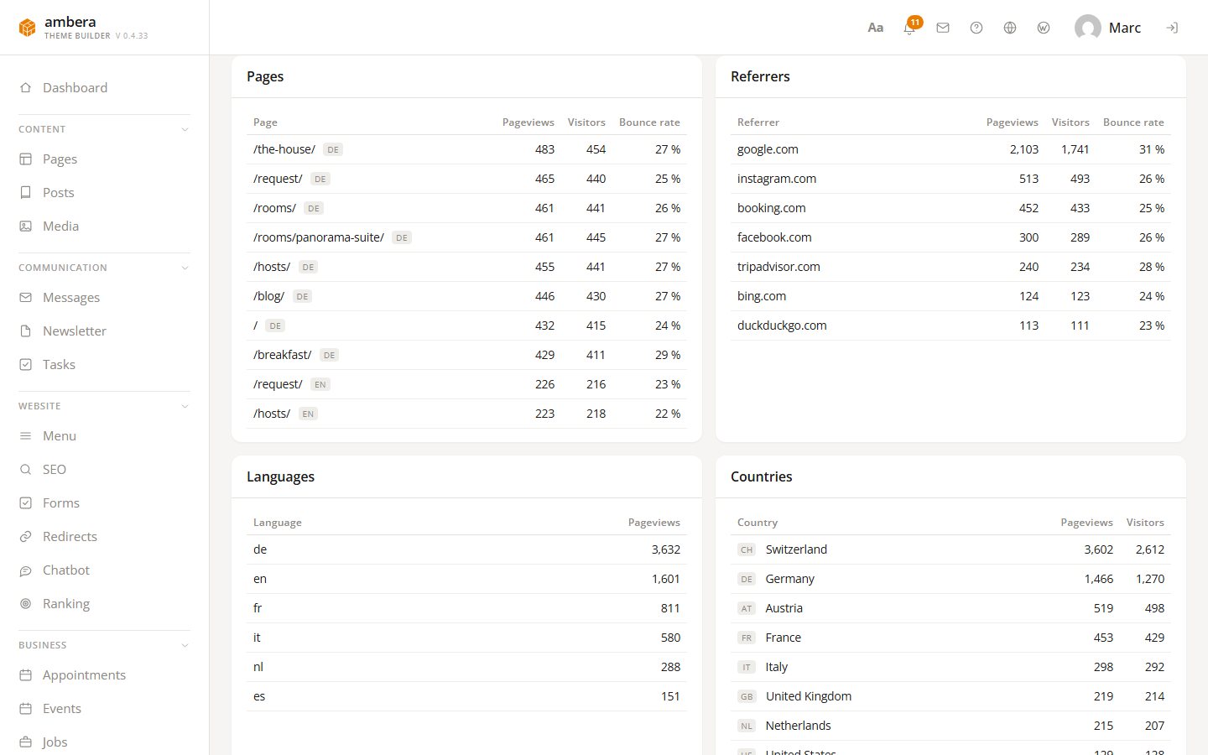Click the mail envelope icon in header
This screenshot has height=755, width=1208.
point(943,28)
